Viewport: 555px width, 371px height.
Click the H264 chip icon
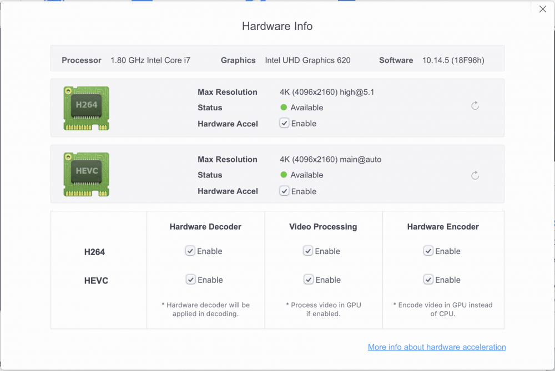(x=87, y=108)
